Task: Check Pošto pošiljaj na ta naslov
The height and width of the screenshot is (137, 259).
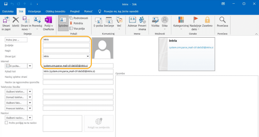Action: tap(6, 123)
